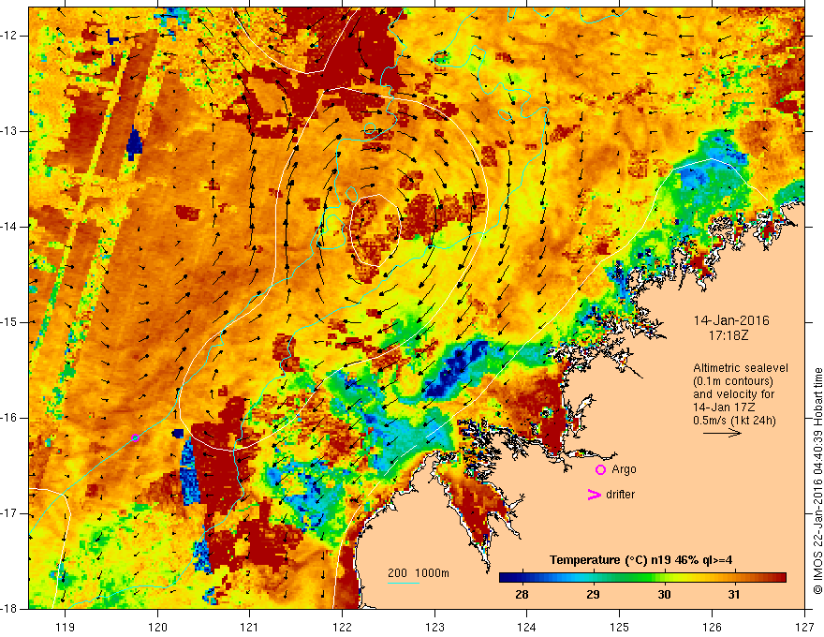
Task: Click the '-14' latitude axis label
Action: [9, 227]
